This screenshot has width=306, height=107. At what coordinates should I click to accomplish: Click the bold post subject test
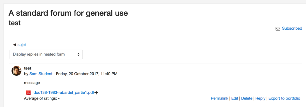(x=28, y=68)
